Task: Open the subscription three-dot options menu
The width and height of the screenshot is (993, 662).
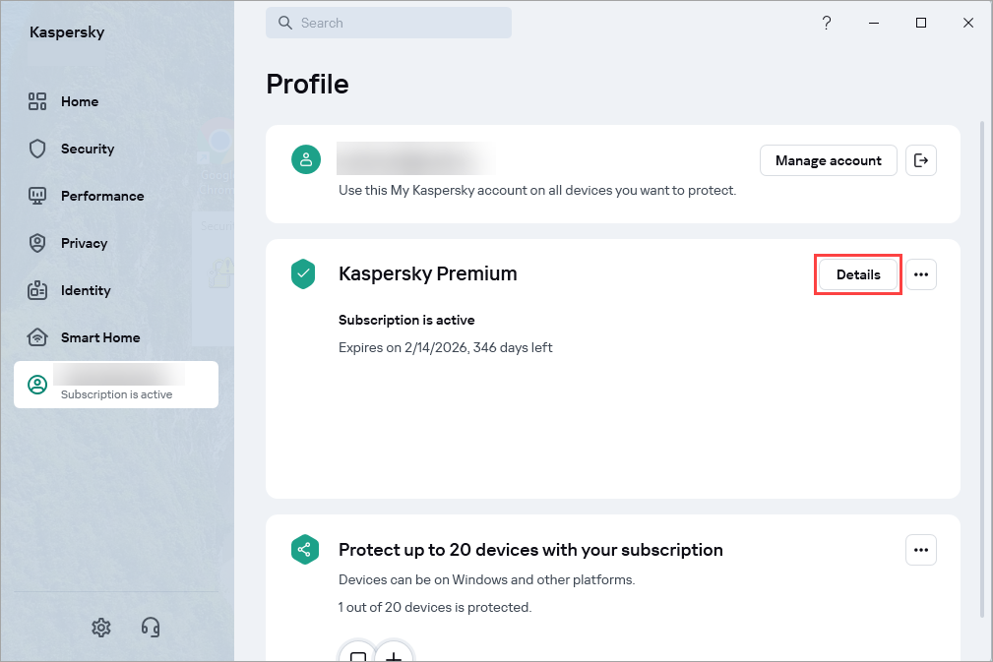Action: [x=920, y=274]
